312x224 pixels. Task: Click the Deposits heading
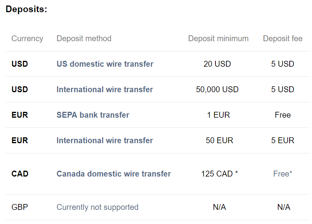(26, 9)
